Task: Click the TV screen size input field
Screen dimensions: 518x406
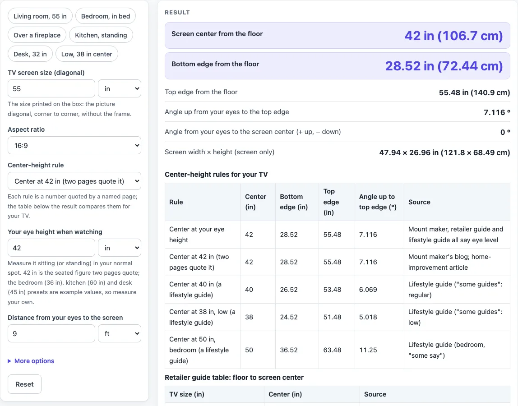Action: click(x=51, y=88)
